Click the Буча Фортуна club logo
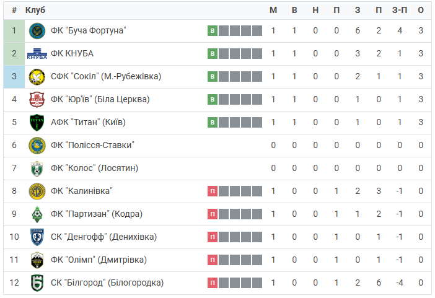Viewport: 435px width, 298px height. 37,31
